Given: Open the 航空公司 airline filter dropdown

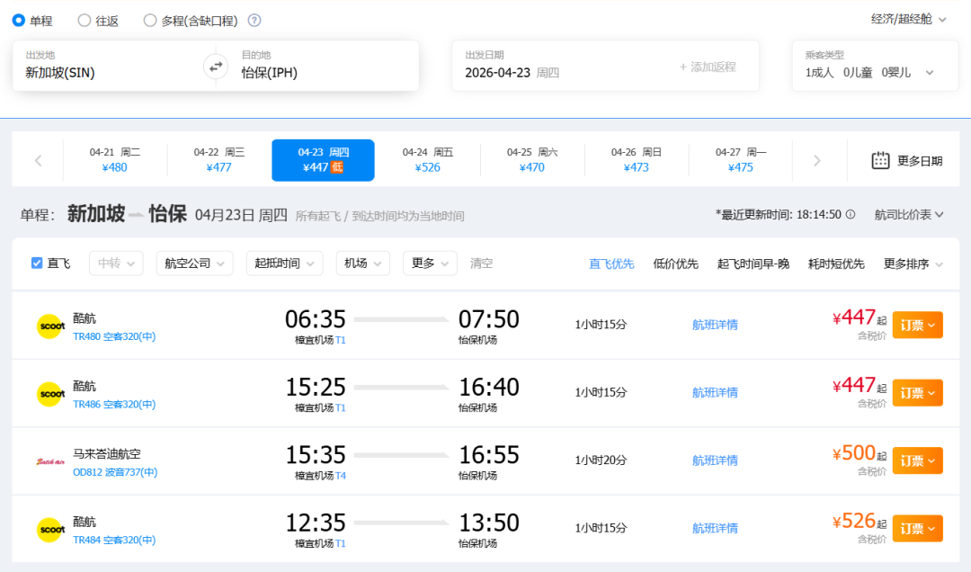Looking at the screenshot, I should 194,264.
